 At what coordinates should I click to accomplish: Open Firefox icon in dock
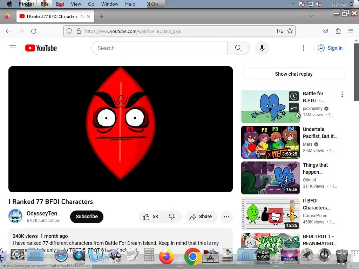pos(167,256)
